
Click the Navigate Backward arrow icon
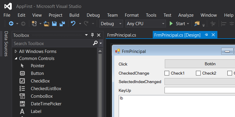pos(11,24)
